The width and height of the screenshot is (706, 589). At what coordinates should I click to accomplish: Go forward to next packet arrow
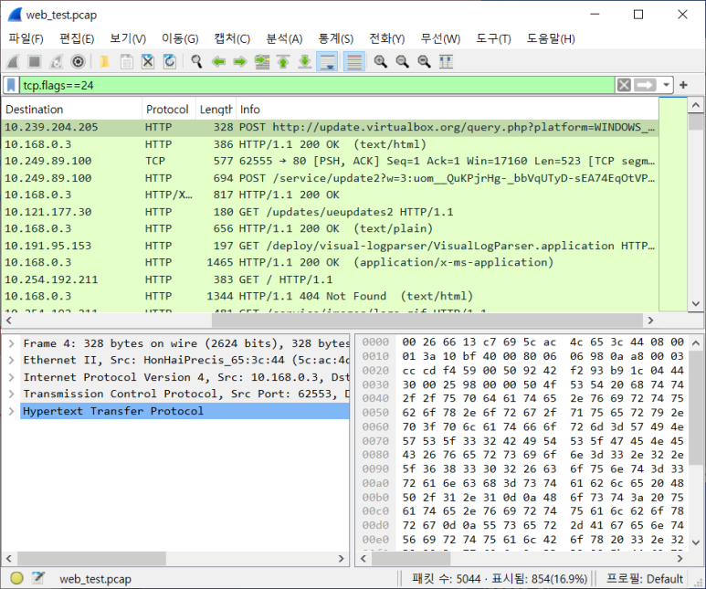(x=240, y=61)
